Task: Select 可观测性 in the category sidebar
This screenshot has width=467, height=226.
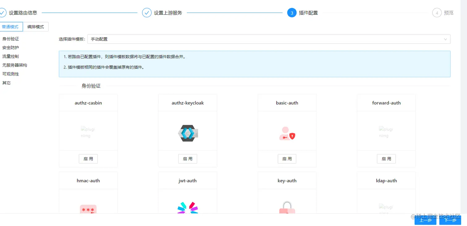Action: pyautogui.click(x=11, y=74)
